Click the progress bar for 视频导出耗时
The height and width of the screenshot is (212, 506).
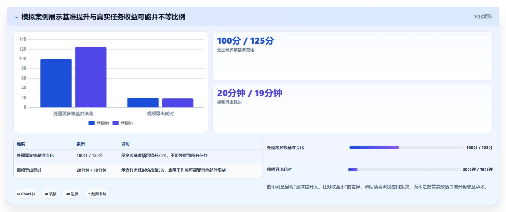click(404, 170)
